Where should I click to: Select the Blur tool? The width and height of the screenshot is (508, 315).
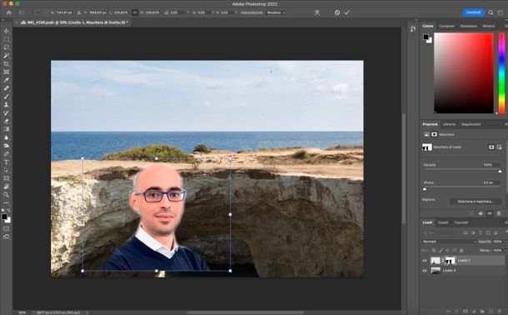(x=6, y=137)
